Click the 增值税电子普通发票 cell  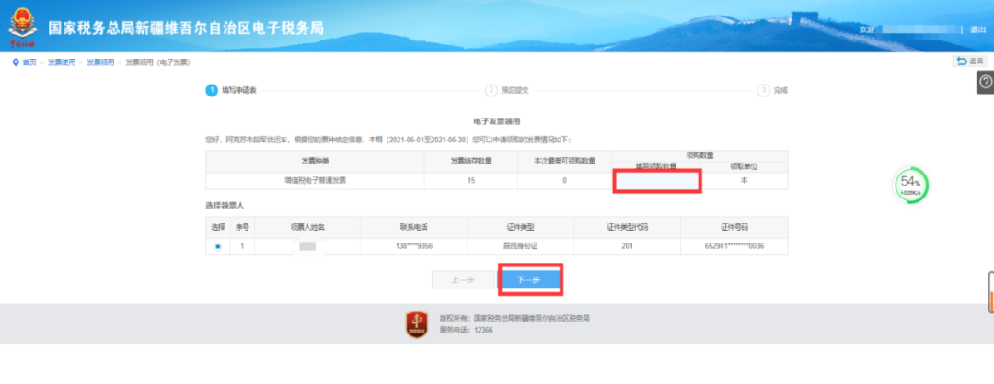coord(315,180)
